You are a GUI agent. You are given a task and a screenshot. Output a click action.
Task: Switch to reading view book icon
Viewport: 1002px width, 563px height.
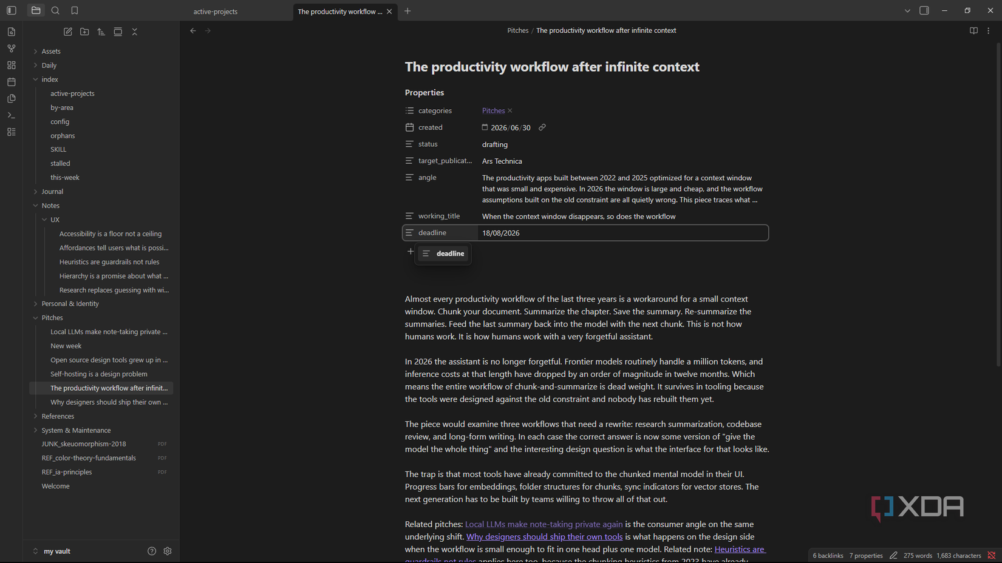point(973,30)
